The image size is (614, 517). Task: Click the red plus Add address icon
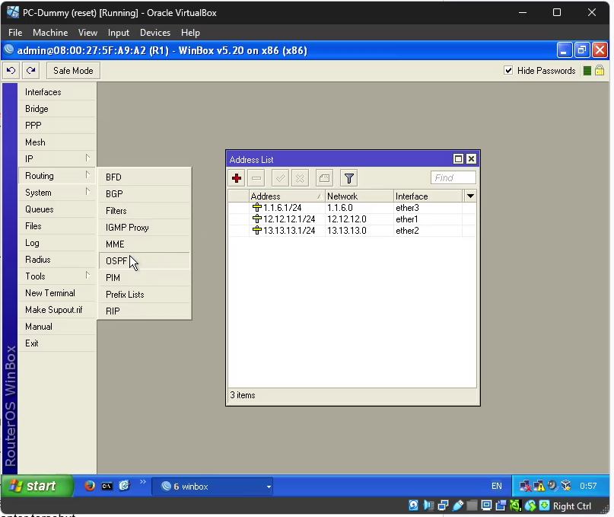237,178
